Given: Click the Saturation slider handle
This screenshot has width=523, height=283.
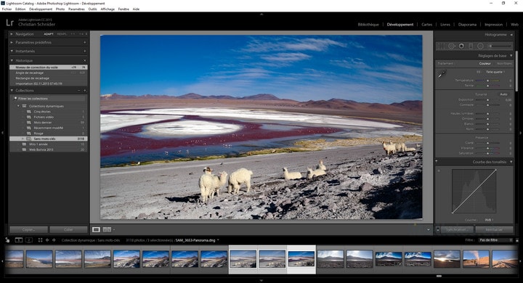Looking at the screenshot, I should click(x=487, y=153).
